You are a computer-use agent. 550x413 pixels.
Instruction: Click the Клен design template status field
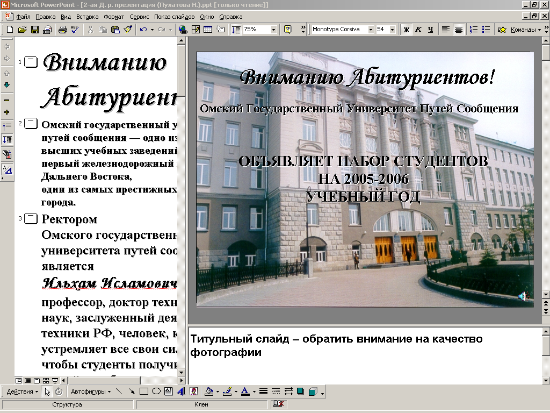pyautogui.click(x=201, y=404)
